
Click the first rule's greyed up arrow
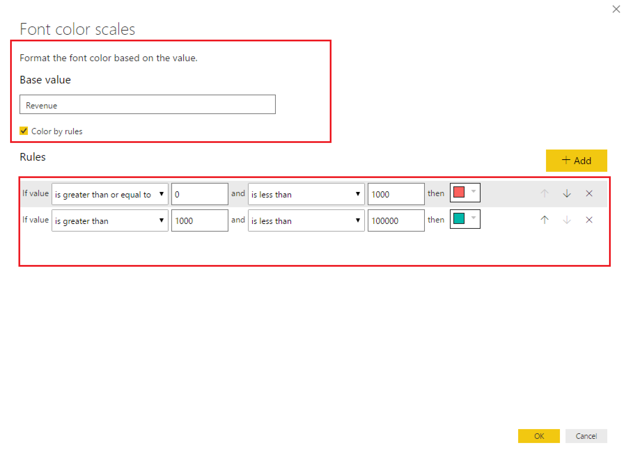click(544, 194)
